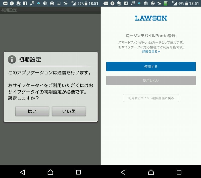Tap the 18:51 clock on the Lawson screen
The width and height of the screenshot is (201, 178).
pyautogui.click(x=194, y=4)
